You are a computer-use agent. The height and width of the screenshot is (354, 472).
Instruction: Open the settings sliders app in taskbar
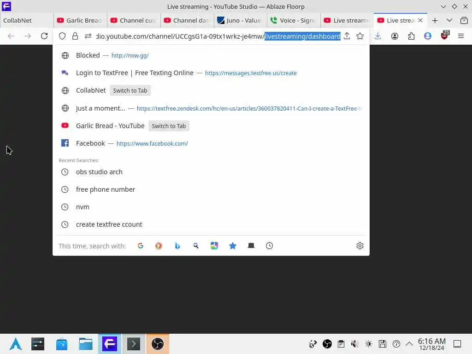point(38,344)
